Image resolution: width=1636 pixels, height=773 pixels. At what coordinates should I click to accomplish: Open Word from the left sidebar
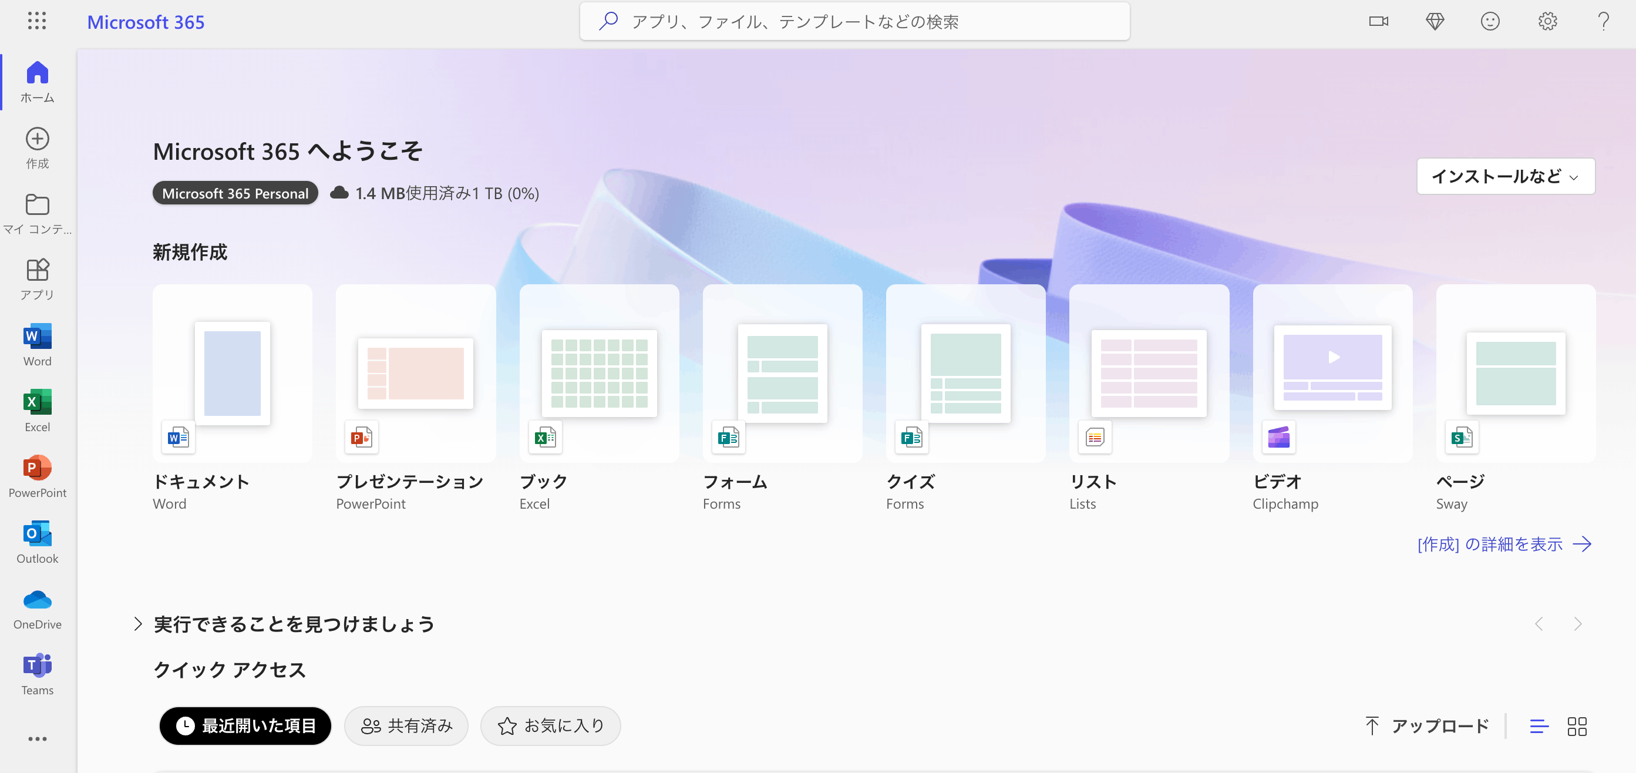pos(37,344)
